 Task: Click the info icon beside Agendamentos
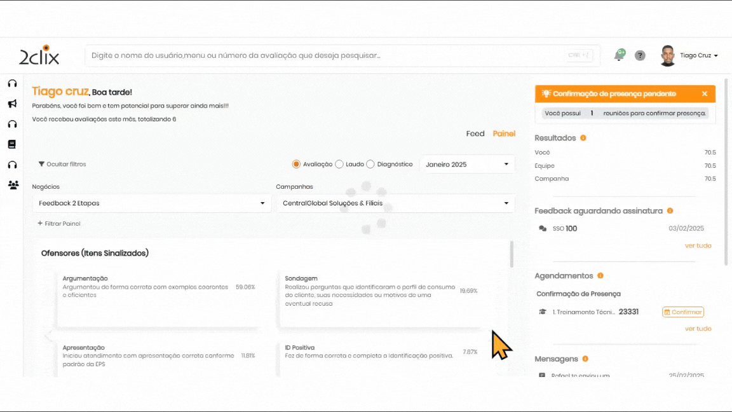pyautogui.click(x=600, y=276)
